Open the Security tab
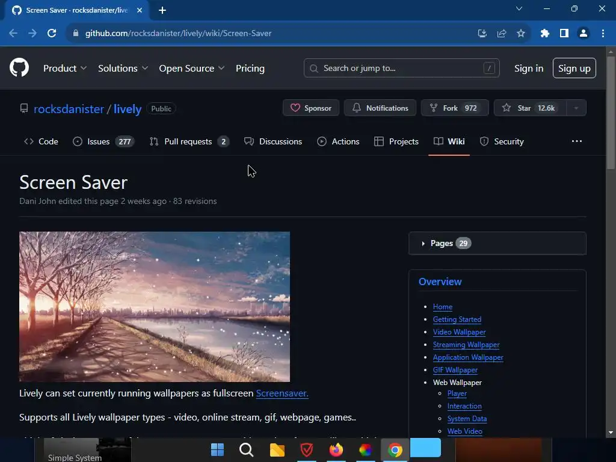 click(502, 141)
